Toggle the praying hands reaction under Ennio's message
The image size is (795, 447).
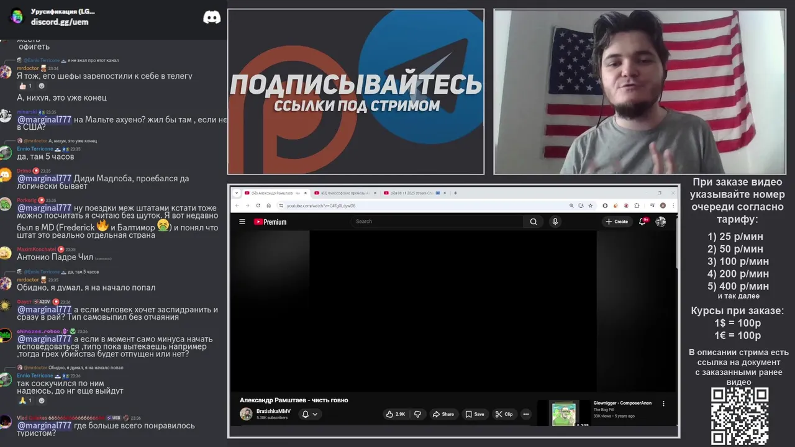[x=25, y=400]
